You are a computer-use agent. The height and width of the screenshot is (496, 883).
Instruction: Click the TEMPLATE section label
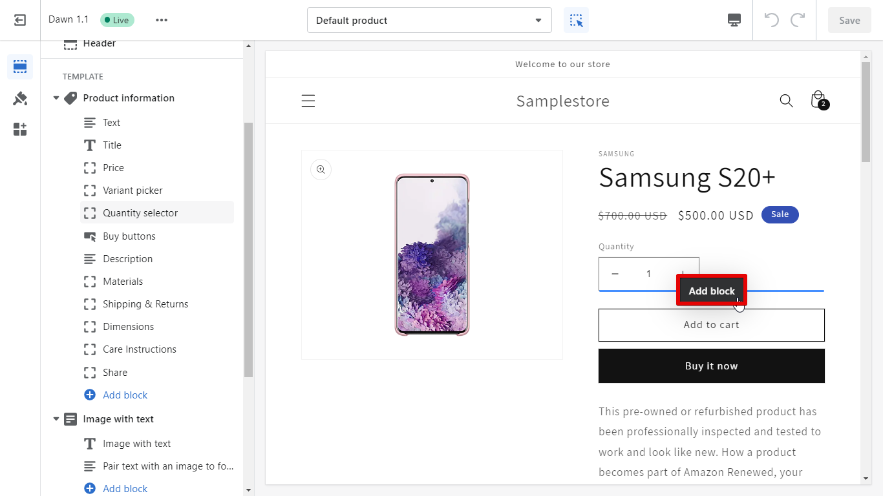point(83,77)
